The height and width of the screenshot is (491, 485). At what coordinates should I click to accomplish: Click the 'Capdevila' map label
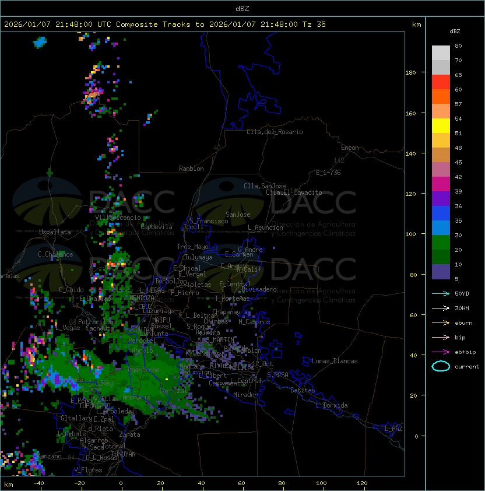coord(157,227)
